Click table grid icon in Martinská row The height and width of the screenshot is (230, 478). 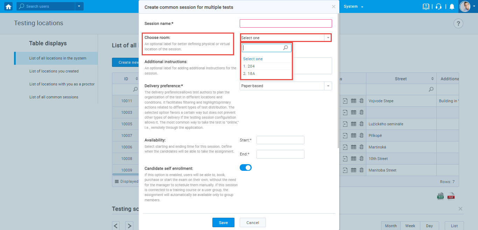pyautogui.click(x=353, y=147)
